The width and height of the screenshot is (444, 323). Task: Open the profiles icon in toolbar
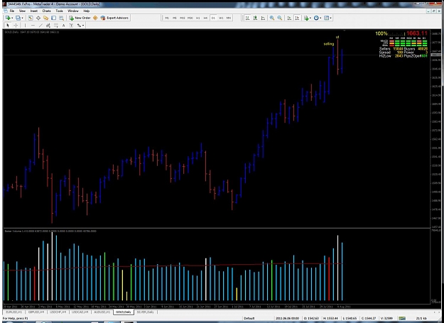[x=18, y=18]
